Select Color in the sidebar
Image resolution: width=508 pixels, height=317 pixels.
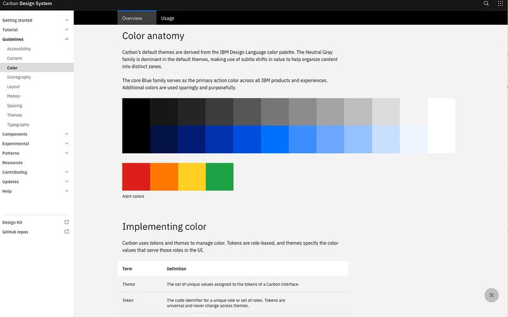pyautogui.click(x=37, y=67)
